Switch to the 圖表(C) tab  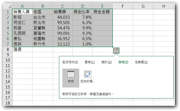tap(90, 62)
